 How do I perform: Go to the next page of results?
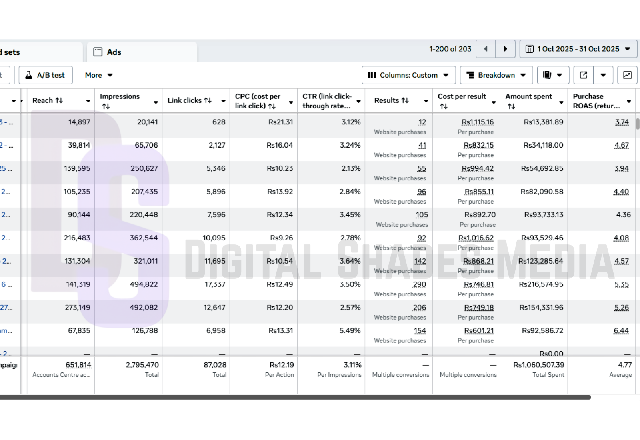coord(505,49)
